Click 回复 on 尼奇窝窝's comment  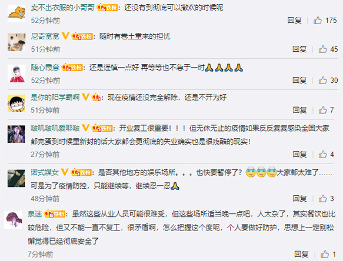pyautogui.click(x=299, y=49)
